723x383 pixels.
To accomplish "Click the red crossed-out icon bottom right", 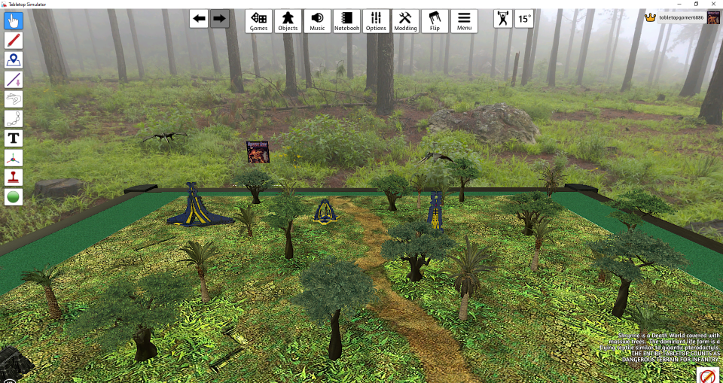I will [707, 375].
